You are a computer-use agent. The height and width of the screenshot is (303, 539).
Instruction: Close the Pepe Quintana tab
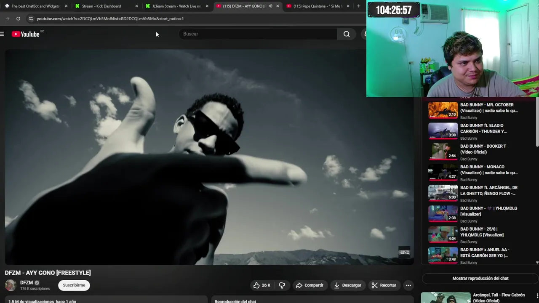(x=348, y=6)
